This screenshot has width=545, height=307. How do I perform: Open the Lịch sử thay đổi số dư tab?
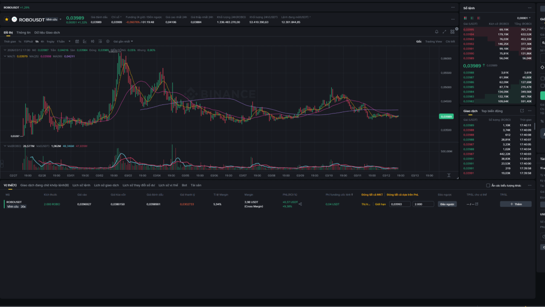[139, 185]
